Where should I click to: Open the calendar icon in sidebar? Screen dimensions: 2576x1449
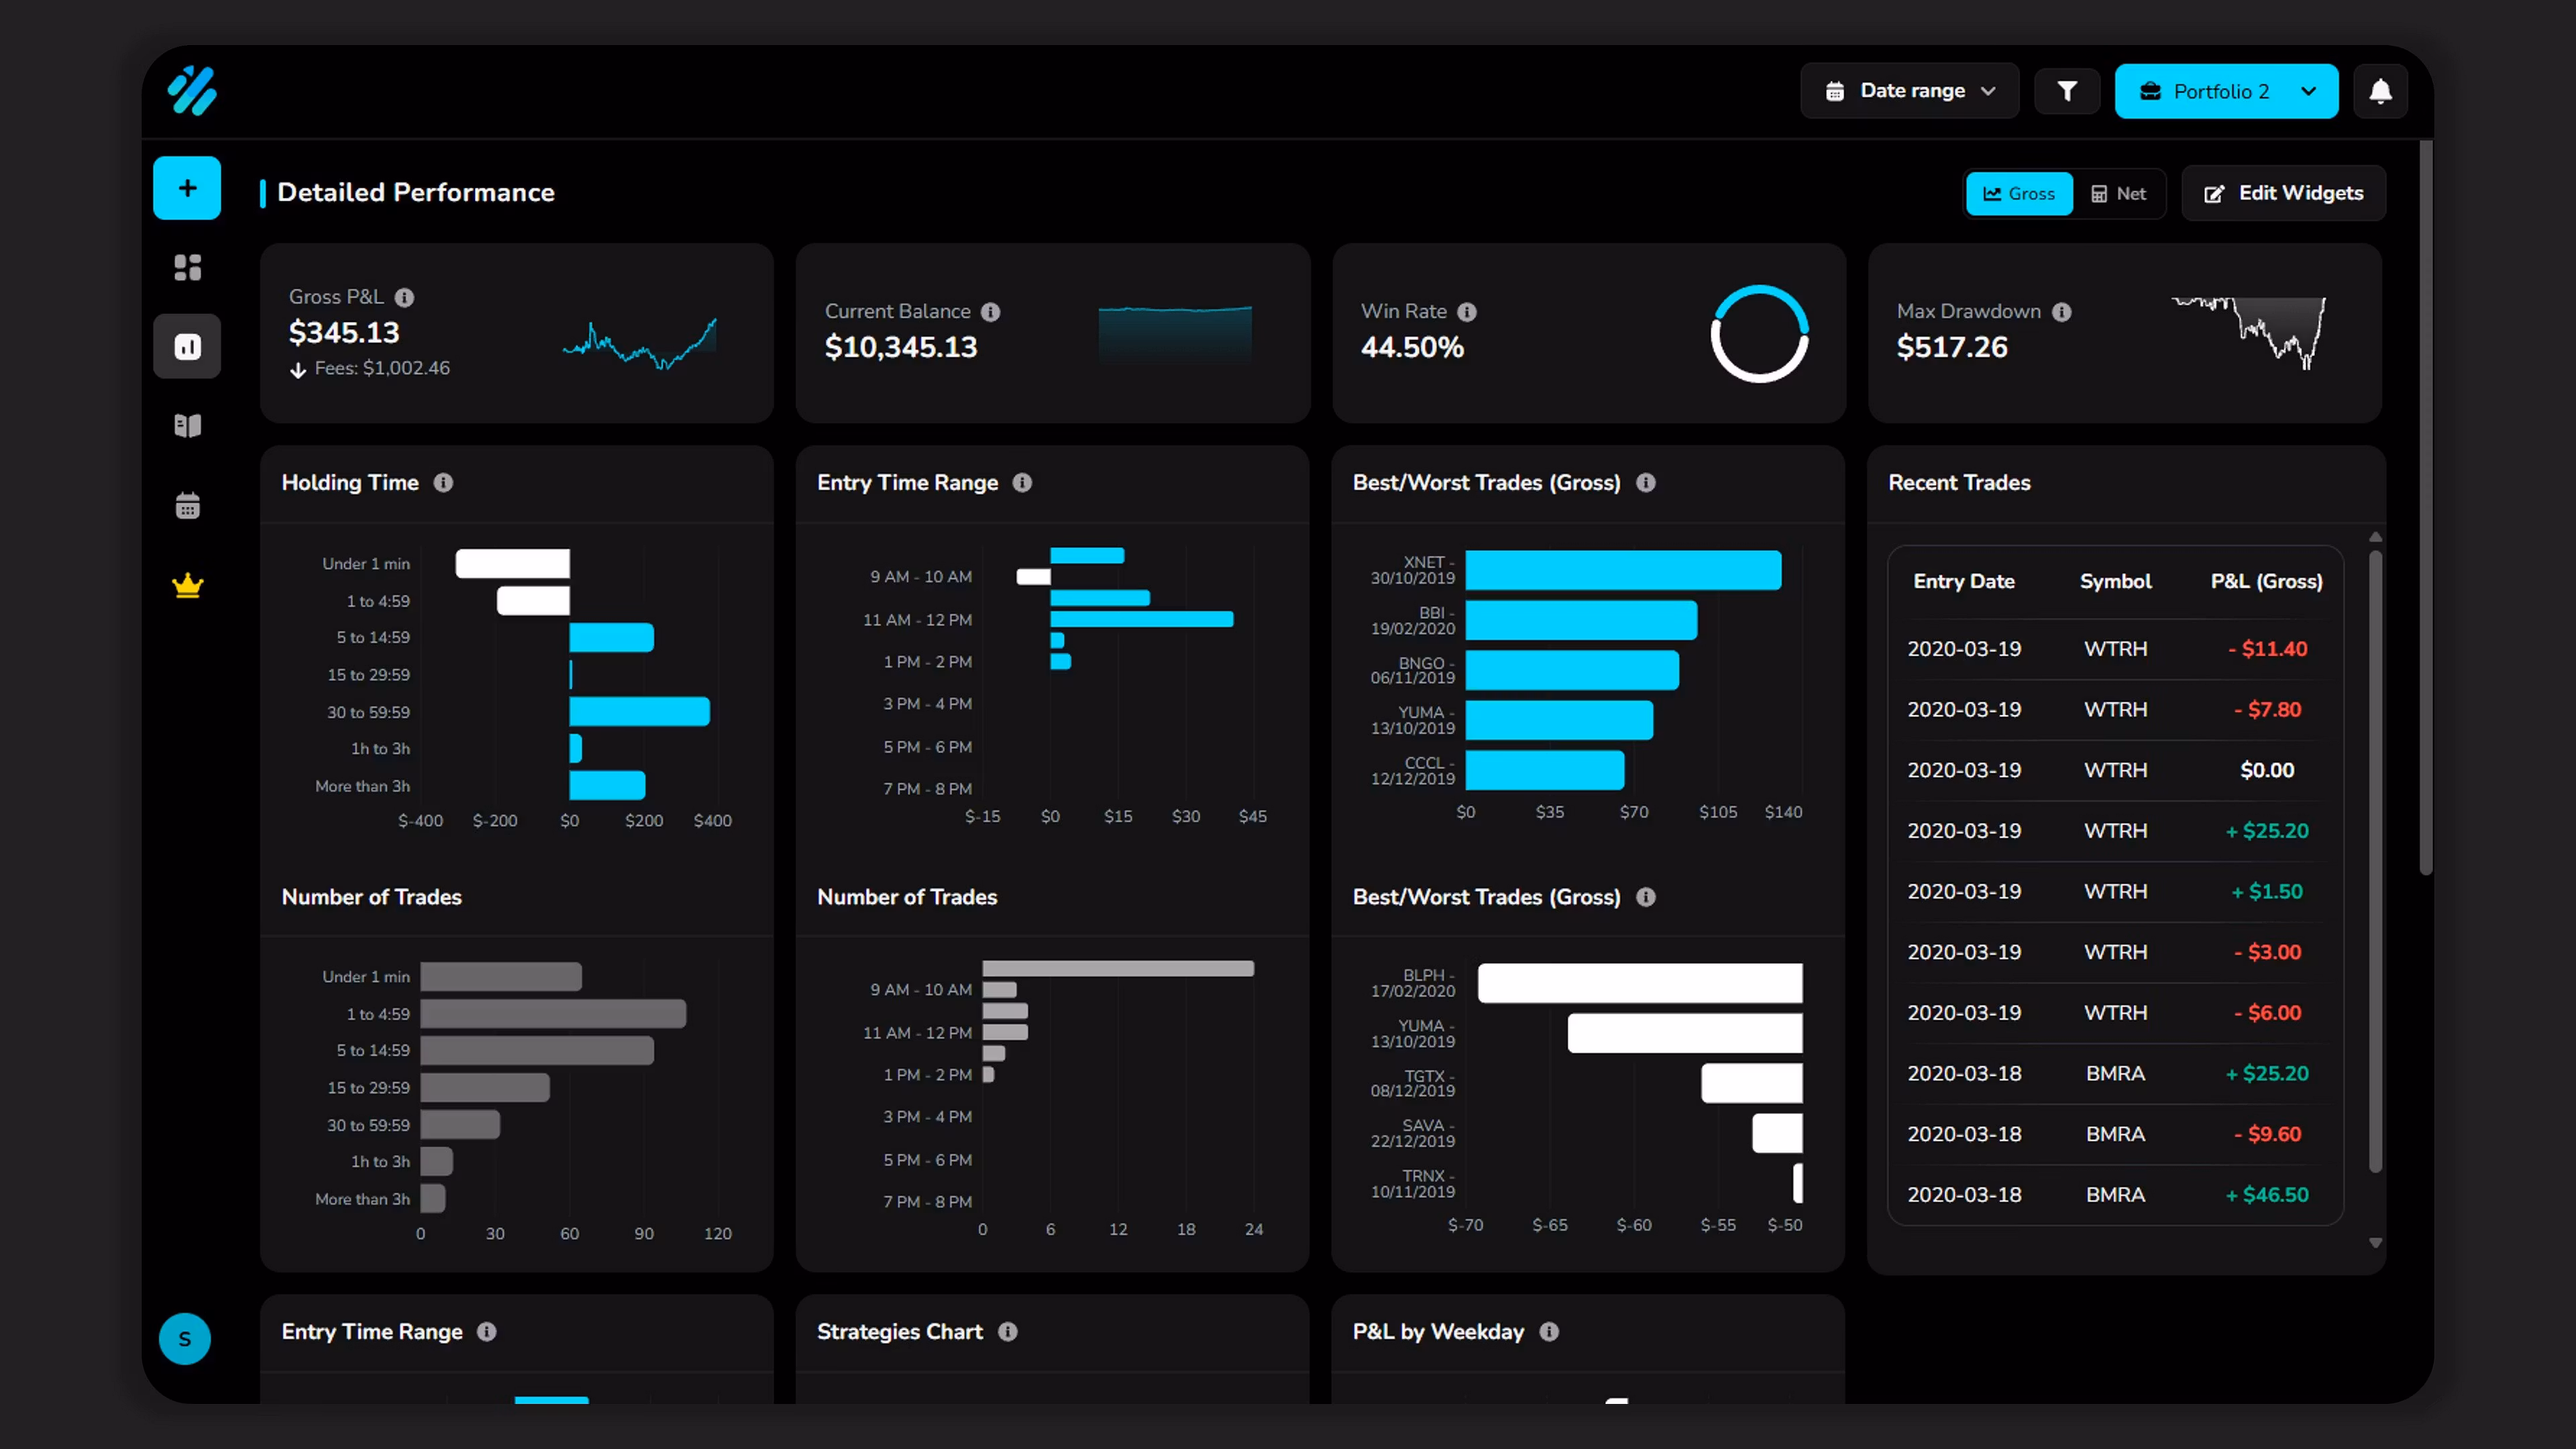(187, 506)
